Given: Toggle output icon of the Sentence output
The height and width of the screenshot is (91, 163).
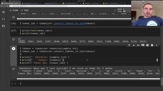Looking at the screenshot, I should [x=14, y=69].
